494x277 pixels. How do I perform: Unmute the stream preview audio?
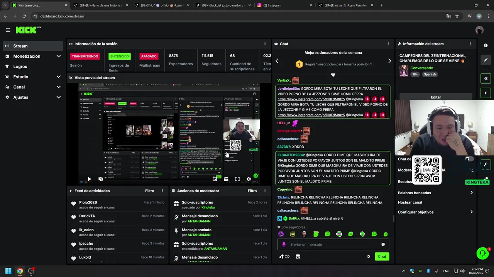pos(101,179)
